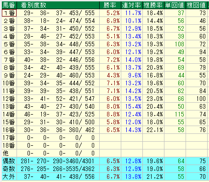Select the 偶数 summary row label
The width and height of the screenshot is (209, 182).
[x=9, y=161]
